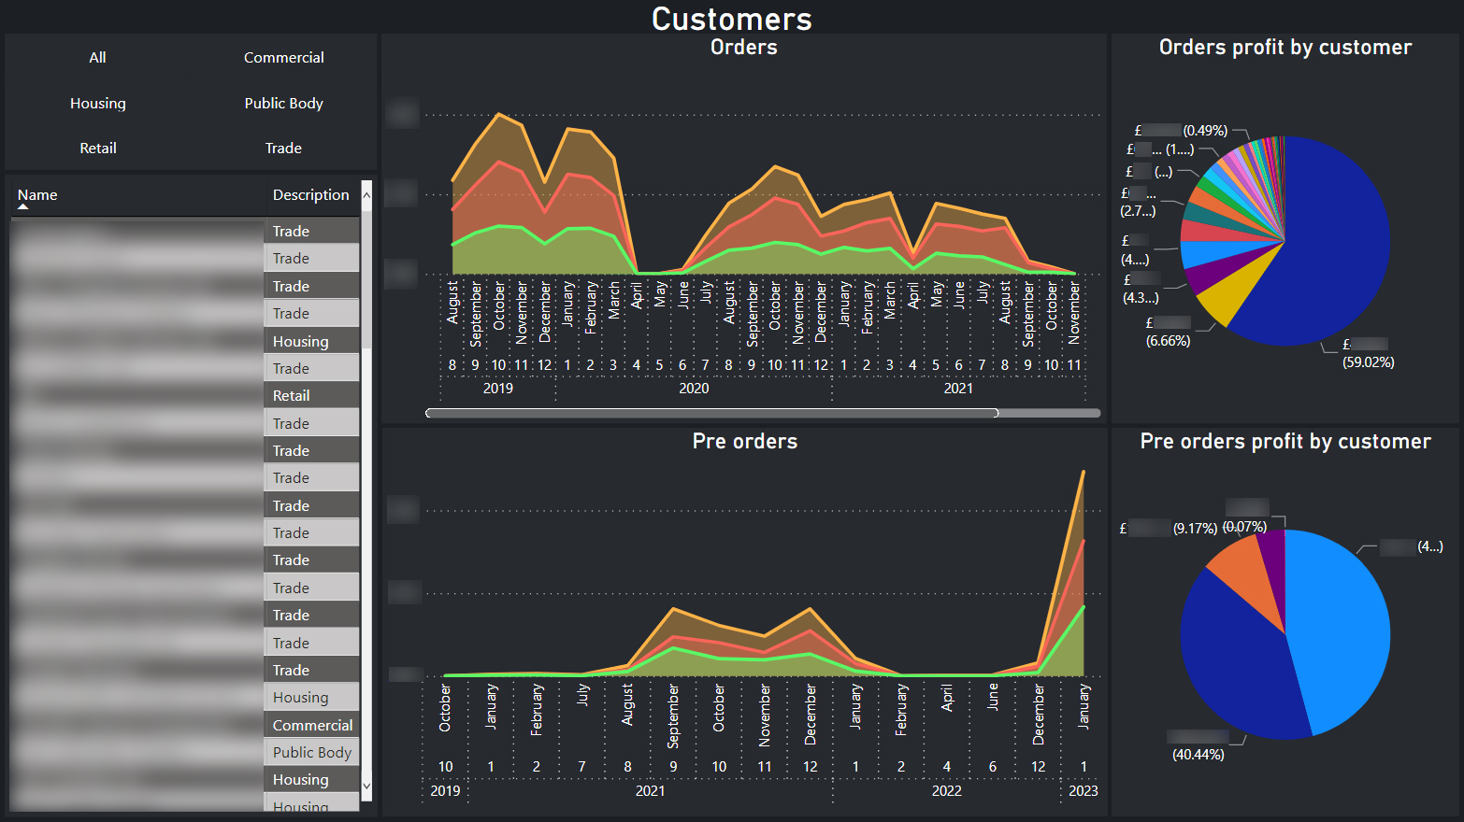Click the 2019 year label in Orders chart
The width and height of the screenshot is (1464, 822).
[x=497, y=389]
